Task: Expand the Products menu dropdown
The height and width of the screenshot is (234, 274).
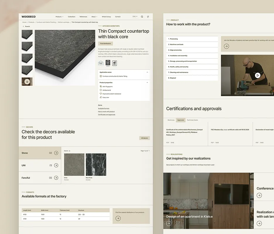Action: click(59, 17)
